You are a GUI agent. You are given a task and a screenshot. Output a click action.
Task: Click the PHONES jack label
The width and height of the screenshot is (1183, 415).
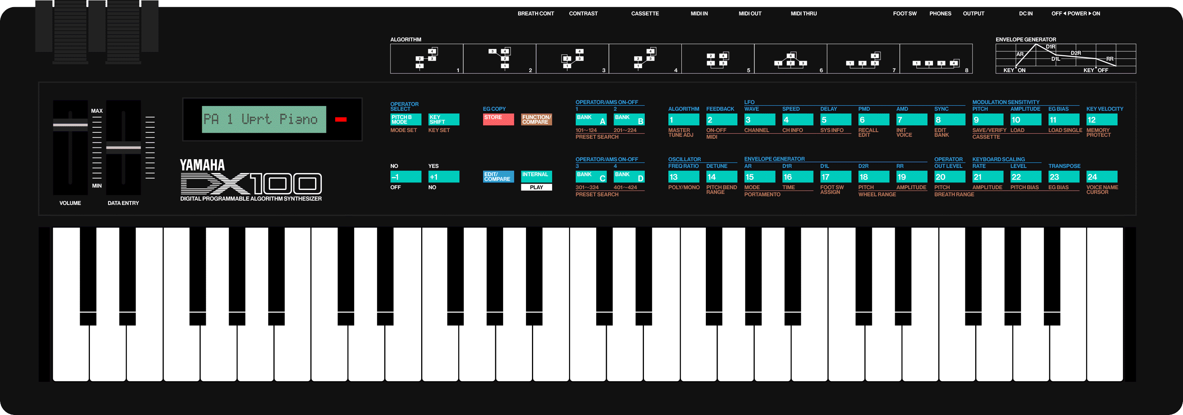pyautogui.click(x=940, y=14)
